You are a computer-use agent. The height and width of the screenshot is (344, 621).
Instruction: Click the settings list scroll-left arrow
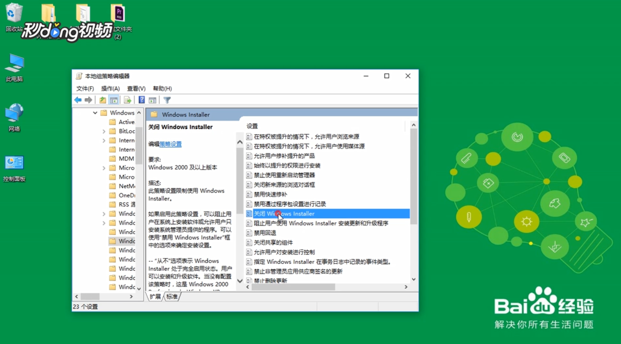click(248, 287)
